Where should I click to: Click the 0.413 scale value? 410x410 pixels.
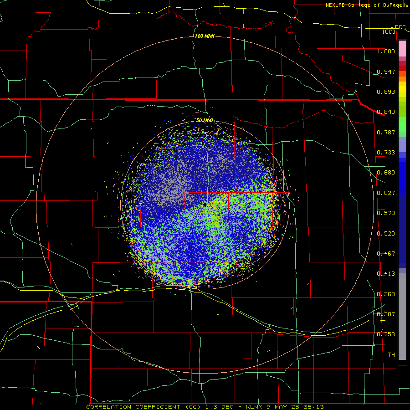(386, 274)
